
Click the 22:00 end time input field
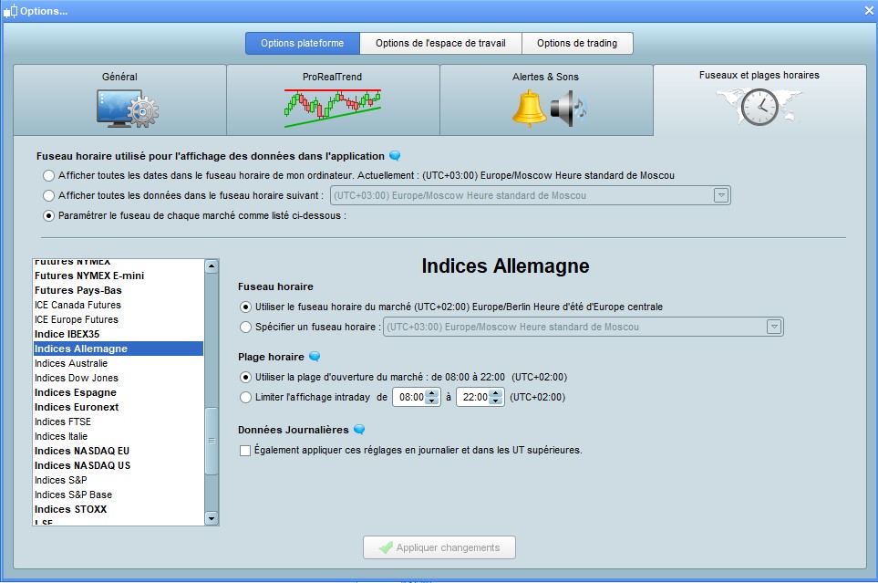474,397
